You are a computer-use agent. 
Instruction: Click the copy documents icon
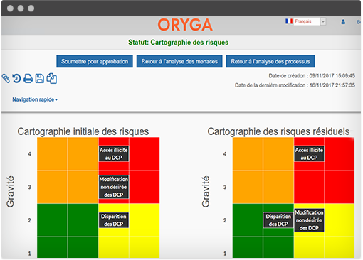coord(52,78)
